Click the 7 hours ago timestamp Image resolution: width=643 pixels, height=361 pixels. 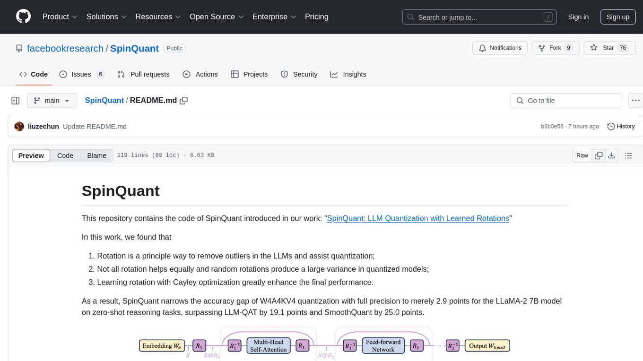[x=584, y=126]
